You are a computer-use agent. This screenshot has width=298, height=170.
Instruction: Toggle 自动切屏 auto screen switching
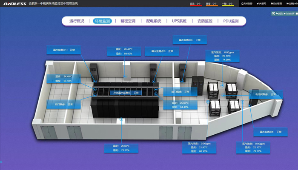(290, 14)
